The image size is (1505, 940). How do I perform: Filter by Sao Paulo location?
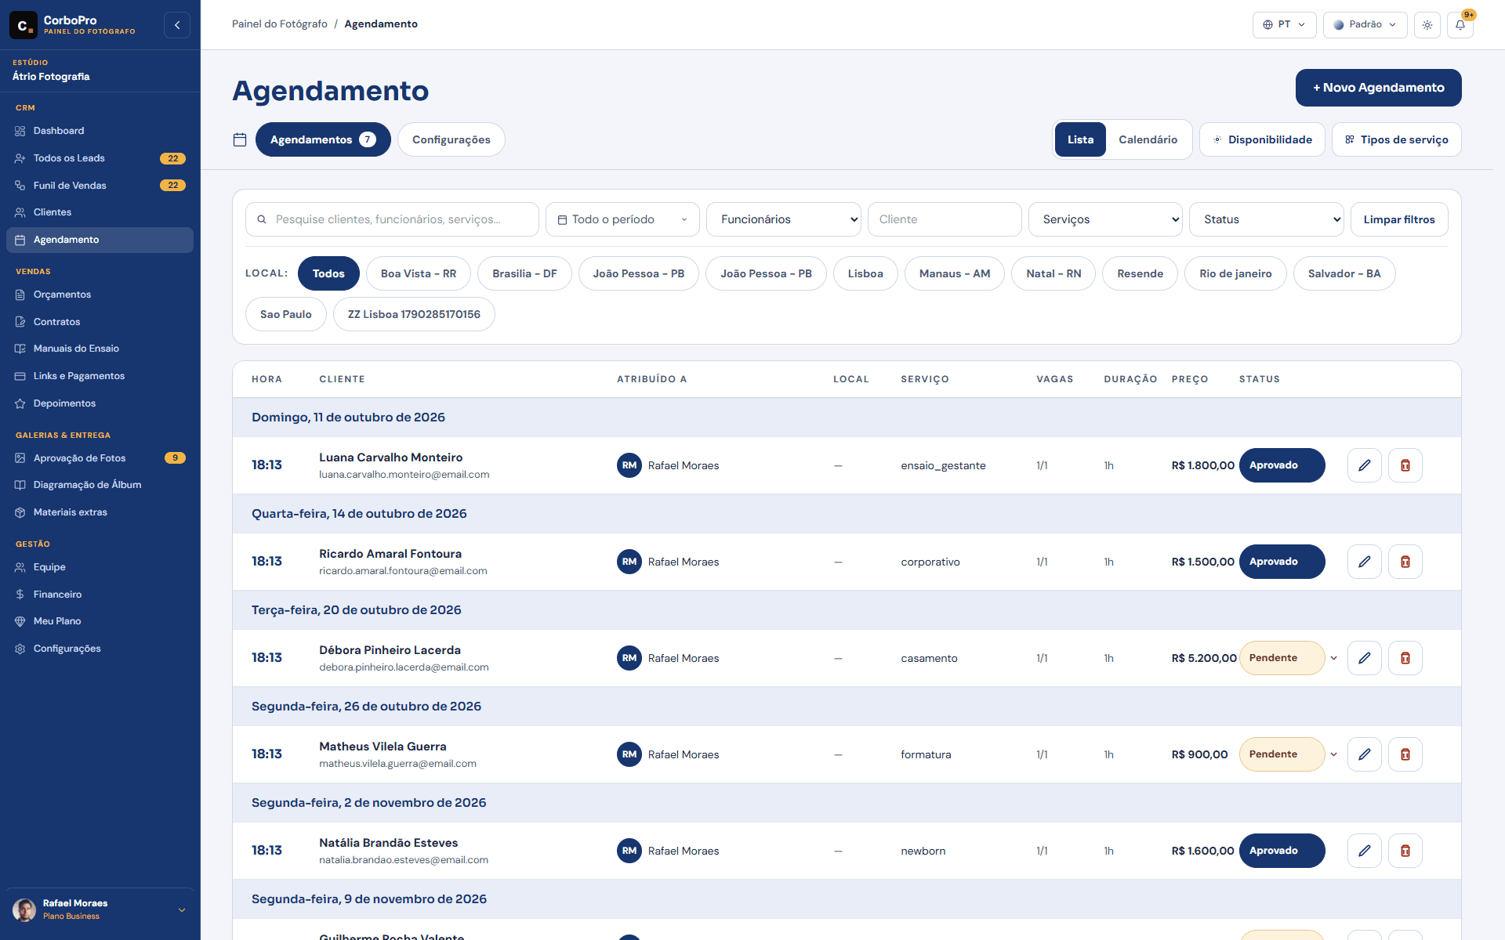coord(286,314)
